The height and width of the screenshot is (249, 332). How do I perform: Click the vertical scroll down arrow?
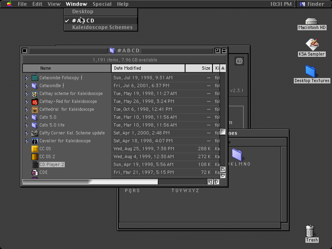click(223, 175)
